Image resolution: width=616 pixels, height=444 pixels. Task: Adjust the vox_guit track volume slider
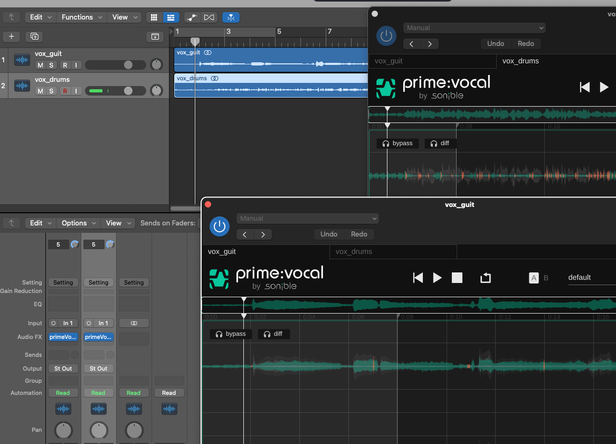(x=116, y=65)
